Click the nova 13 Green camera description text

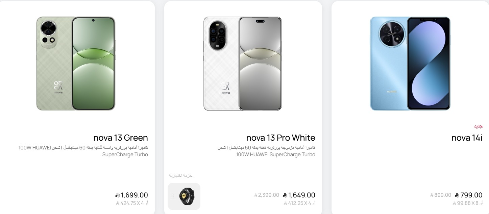click(x=83, y=151)
